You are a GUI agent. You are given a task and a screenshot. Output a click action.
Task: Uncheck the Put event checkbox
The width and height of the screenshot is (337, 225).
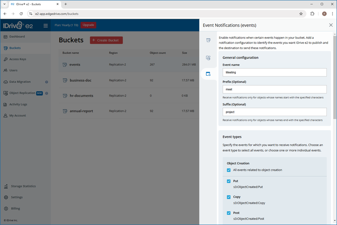pyautogui.click(x=229, y=181)
